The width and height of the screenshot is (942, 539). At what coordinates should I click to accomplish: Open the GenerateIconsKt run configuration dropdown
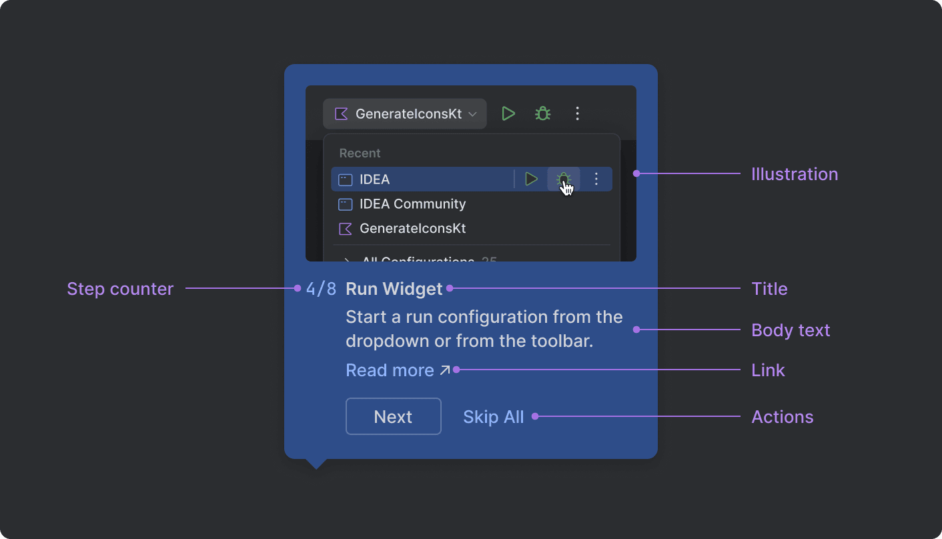[405, 113]
